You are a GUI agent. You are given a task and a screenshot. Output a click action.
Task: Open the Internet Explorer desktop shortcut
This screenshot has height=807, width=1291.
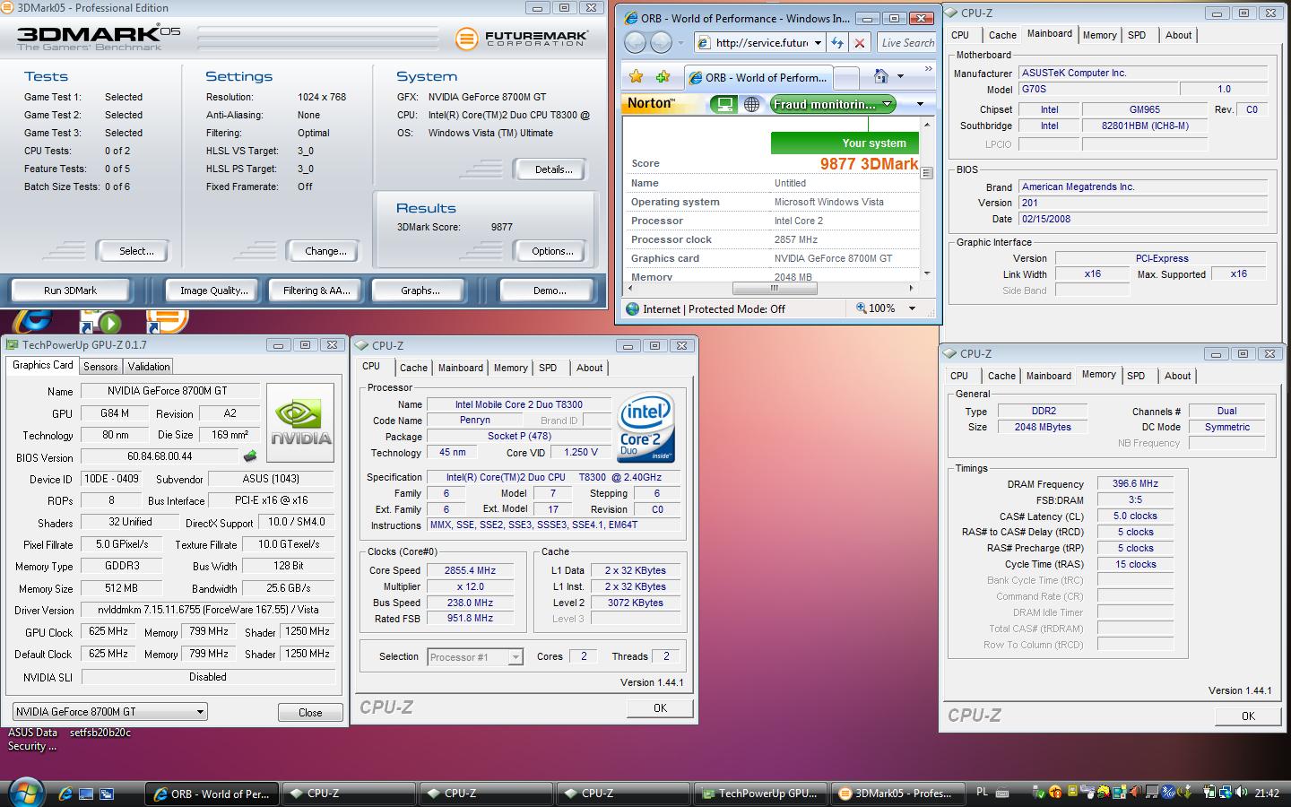(x=32, y=320)
